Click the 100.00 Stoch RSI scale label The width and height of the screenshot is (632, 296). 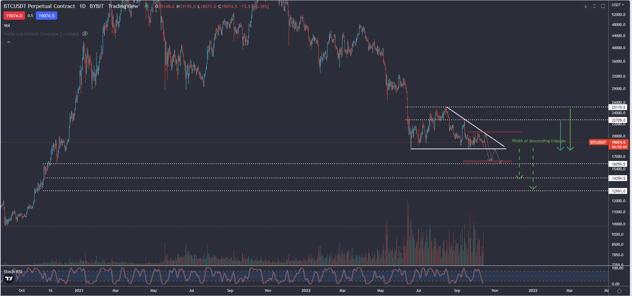point(618,269)
